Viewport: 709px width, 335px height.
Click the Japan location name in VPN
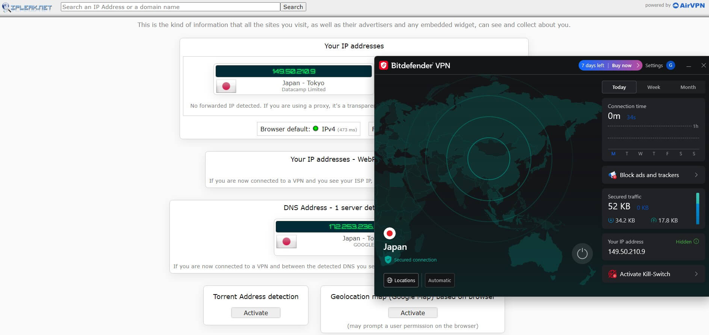point(395,247)
